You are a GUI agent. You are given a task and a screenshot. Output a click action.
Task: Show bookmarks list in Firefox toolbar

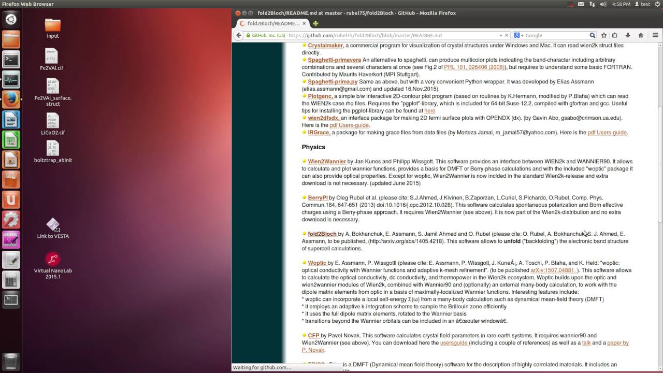tap(615, 35)
